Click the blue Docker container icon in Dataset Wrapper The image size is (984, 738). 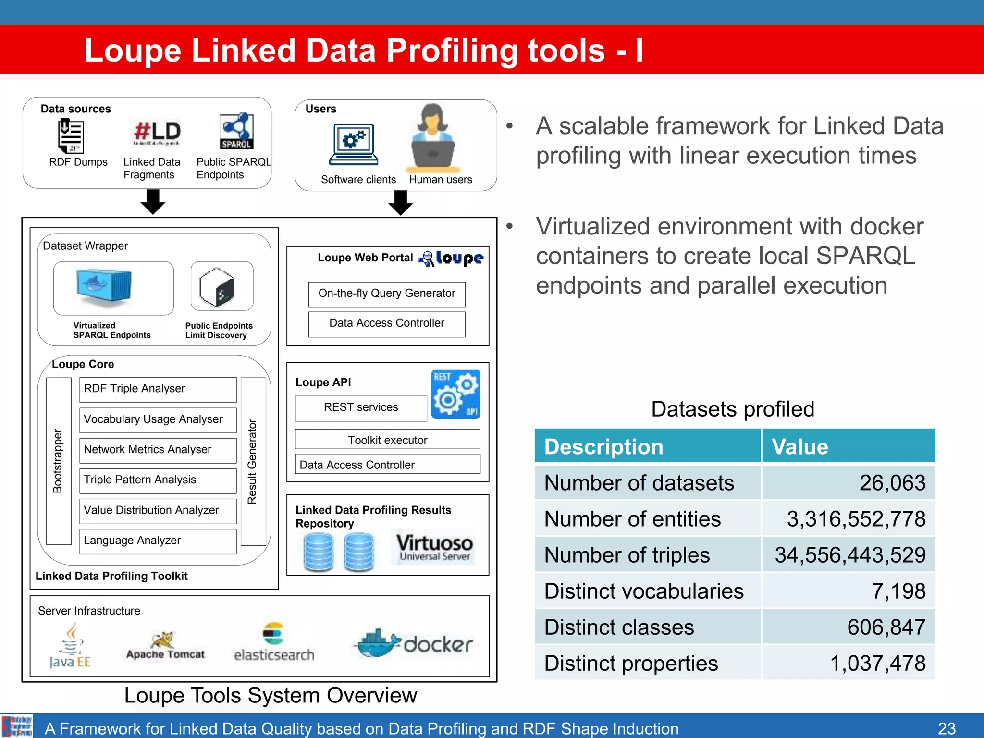pos(104,287)
